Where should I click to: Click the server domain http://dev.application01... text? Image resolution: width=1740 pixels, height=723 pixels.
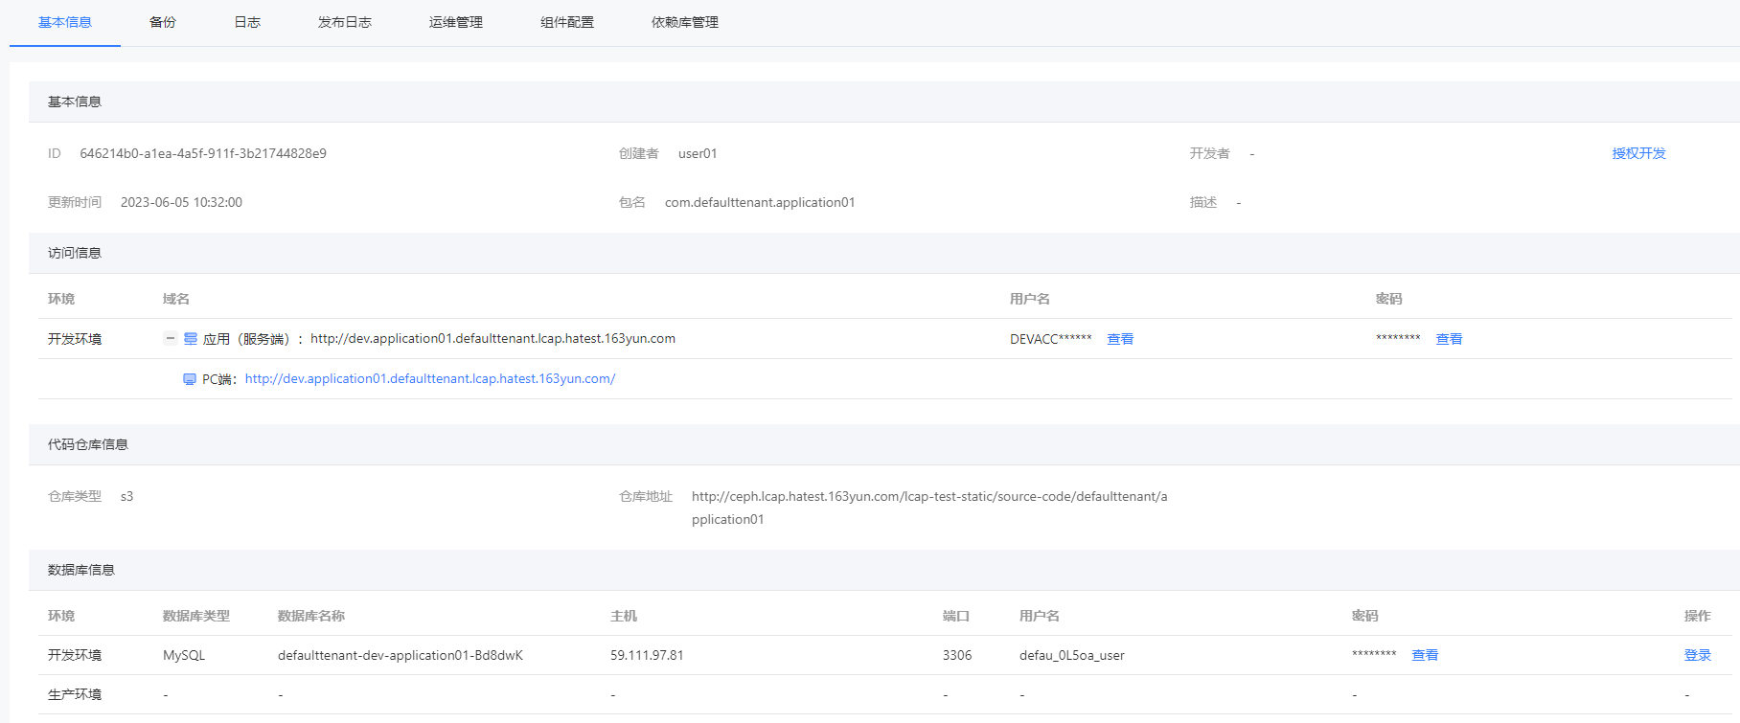pyautogui.click(x=492, y=339)
